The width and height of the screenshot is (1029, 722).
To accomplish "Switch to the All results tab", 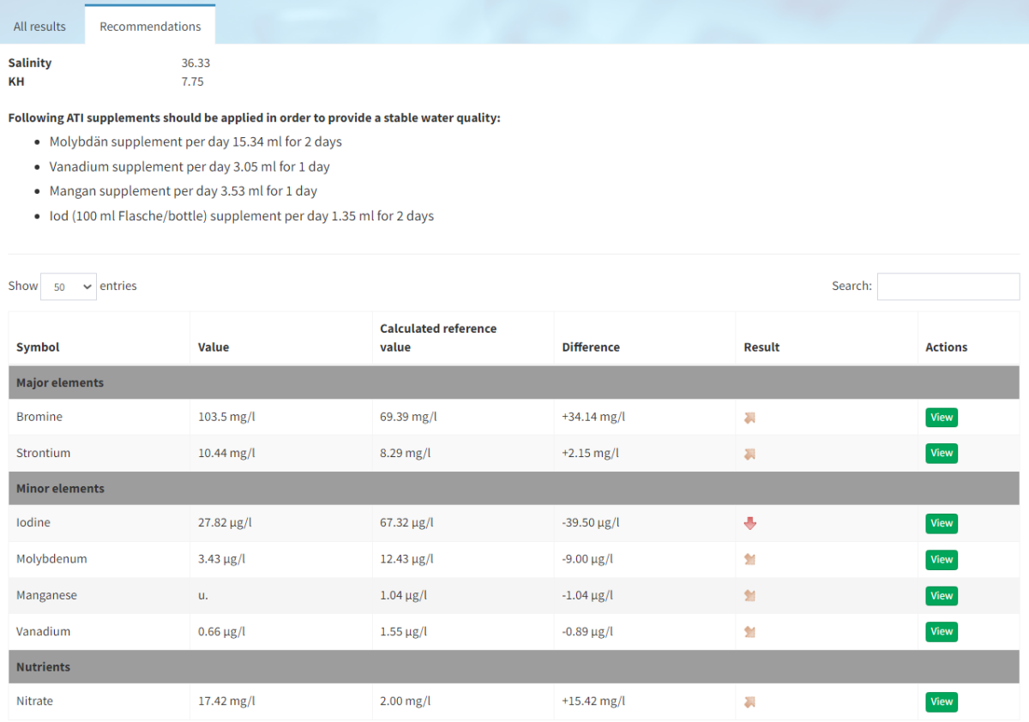I will [39, 27].
